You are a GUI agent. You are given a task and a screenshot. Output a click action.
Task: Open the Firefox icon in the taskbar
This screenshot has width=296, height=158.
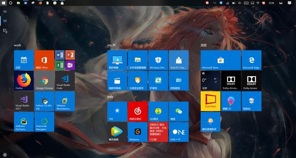click(40, 3)
